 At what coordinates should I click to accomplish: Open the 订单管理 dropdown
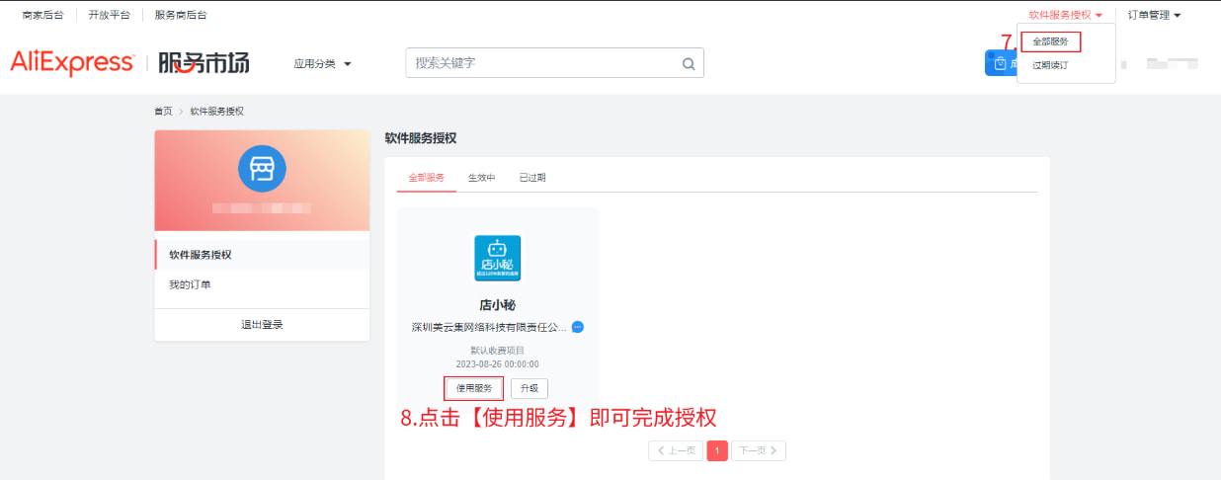tap(1154, 15)
